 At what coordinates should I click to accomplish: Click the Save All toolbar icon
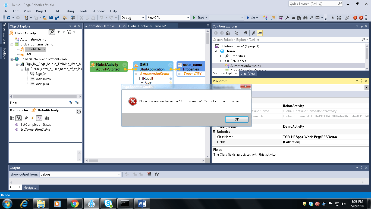pyautogui.click(x=57, y=18)
